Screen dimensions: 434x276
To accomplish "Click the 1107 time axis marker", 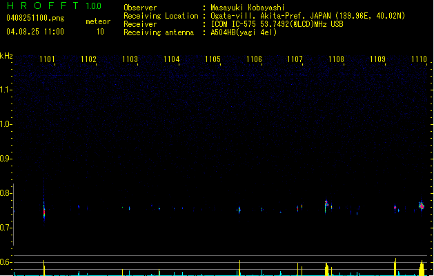I will pos(295,59).
